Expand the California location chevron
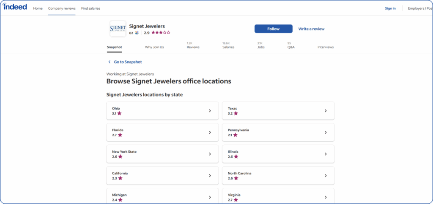This screenshot has height=204, width=433. coord(210,176)
